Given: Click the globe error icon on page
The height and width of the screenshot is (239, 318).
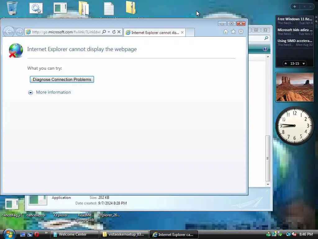Looking at the screenshot, I should [x=16, y=50].
